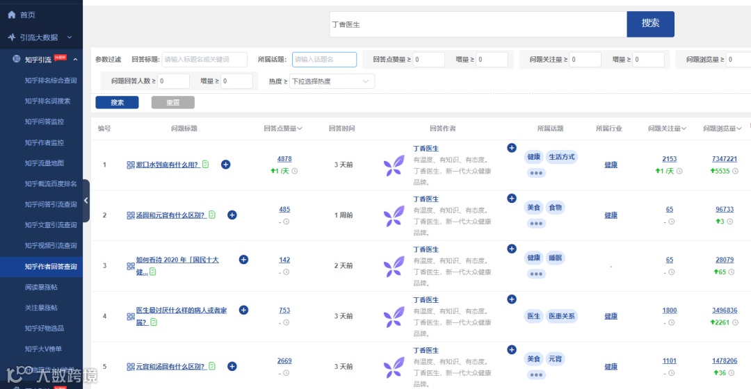This screenshot has width=751, height=389.
Task: Select the 生活方式 topic tag
Action: 562,157
